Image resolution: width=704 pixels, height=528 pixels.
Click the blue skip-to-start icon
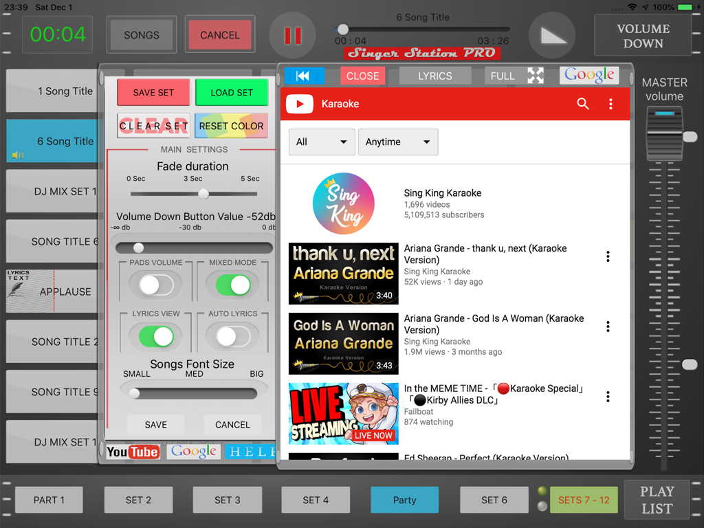point(305,76)
